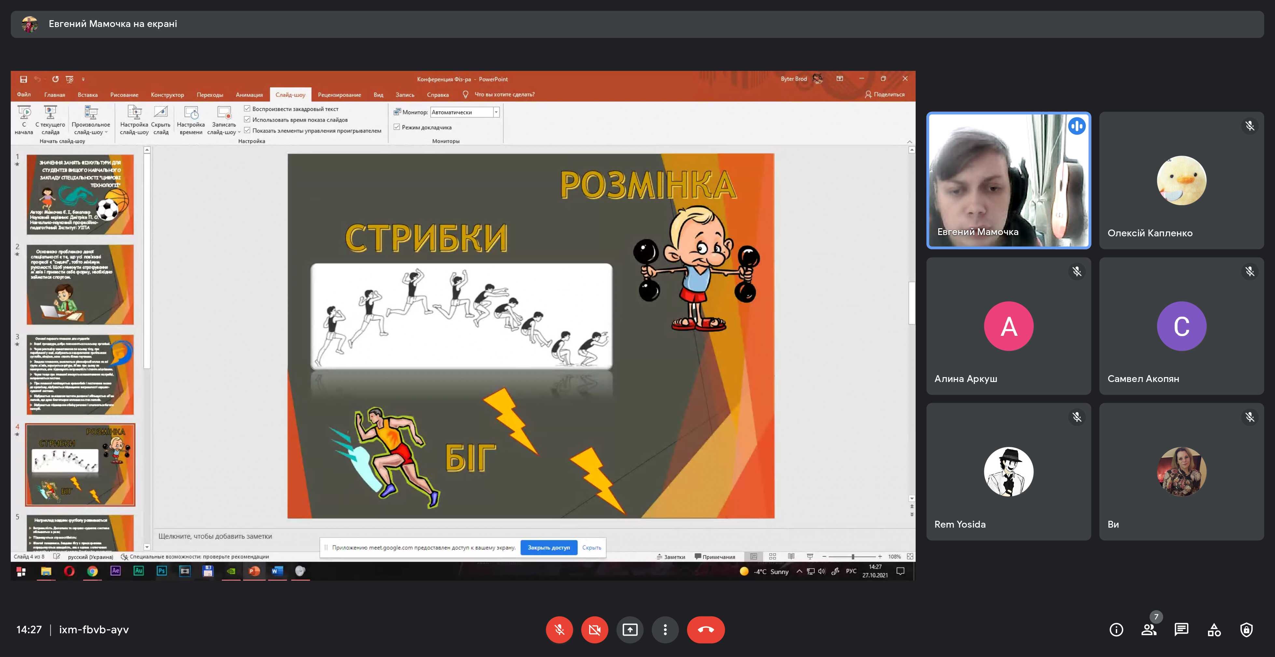
Task: Start slideshow from status bar icon
Action: pyautogui.click(x=810, y=557)
